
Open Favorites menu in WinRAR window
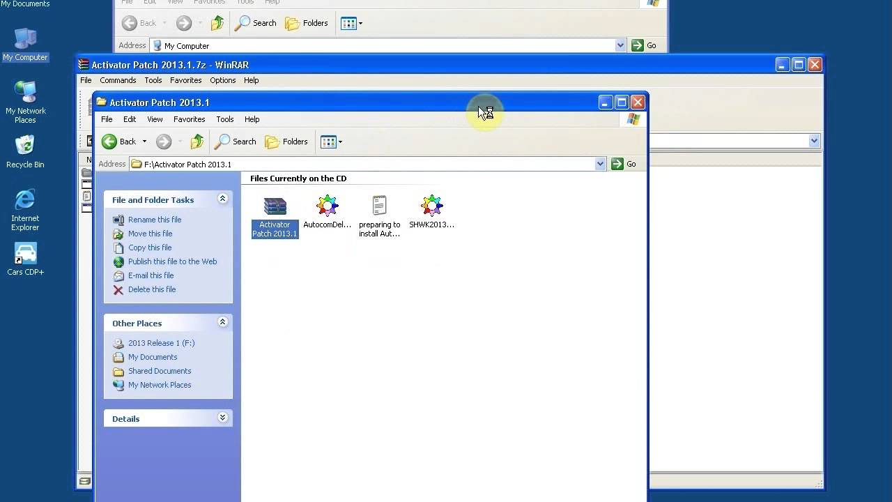[185, 80]
